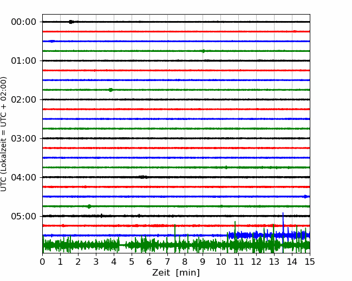This screenshot has width=352, height=281.
Task: Click the 'Zeit [min]' axis title
Action: click(x=176, y=273)
